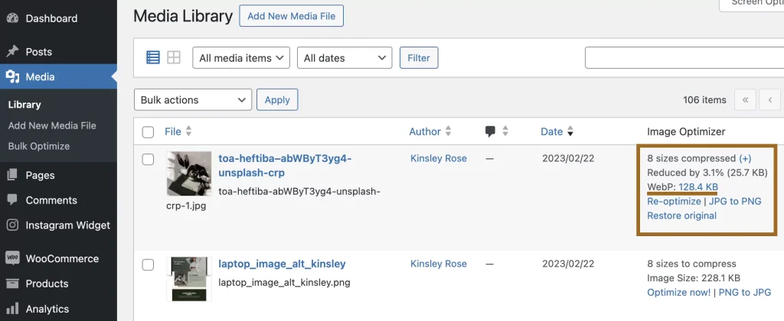Click the Instagram Widget camera icon
Image resolution: width=784 pixels, height=321 pixels.
click(x=12, y=225)
